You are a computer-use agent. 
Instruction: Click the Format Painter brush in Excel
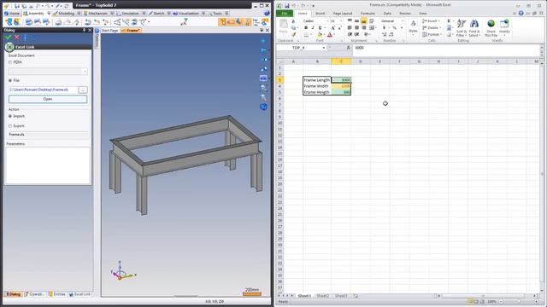[293, 34]
